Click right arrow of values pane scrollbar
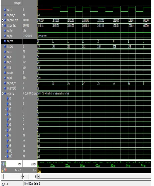Viewport: 154px width, 186px height. click(x=36, y=177)
